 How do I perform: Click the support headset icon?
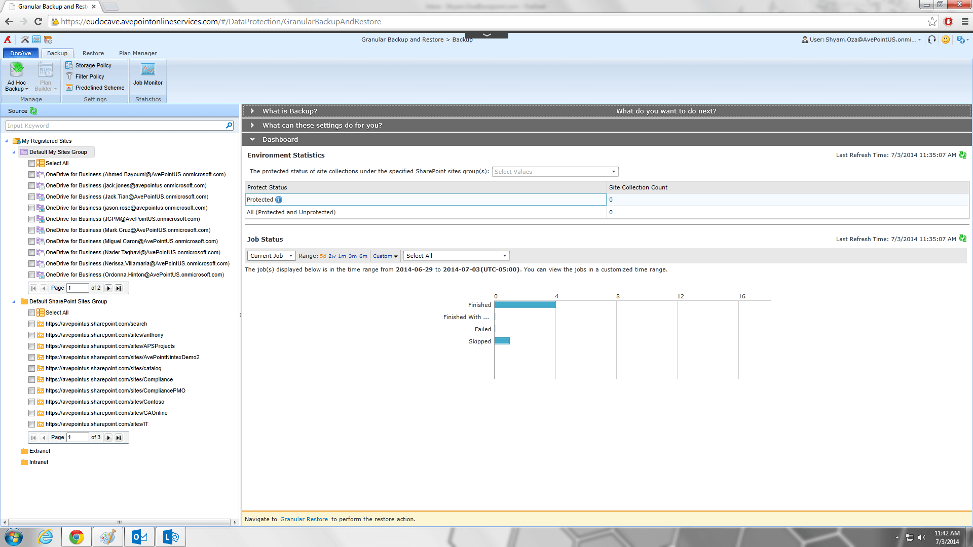[932, 40]
